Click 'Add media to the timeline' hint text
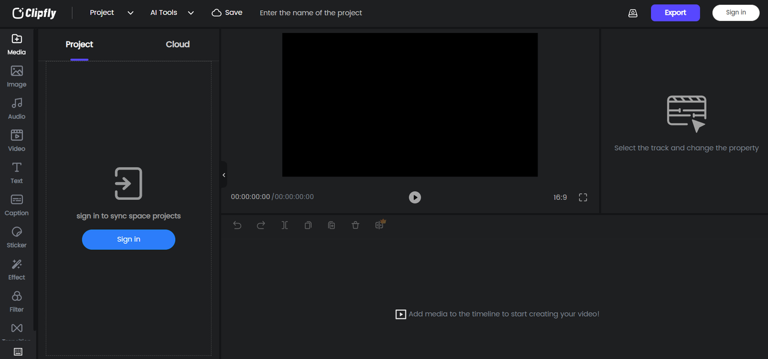 pos(504,314)
